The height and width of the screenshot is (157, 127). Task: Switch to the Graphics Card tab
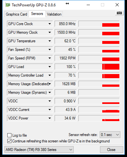pos(17,14)
